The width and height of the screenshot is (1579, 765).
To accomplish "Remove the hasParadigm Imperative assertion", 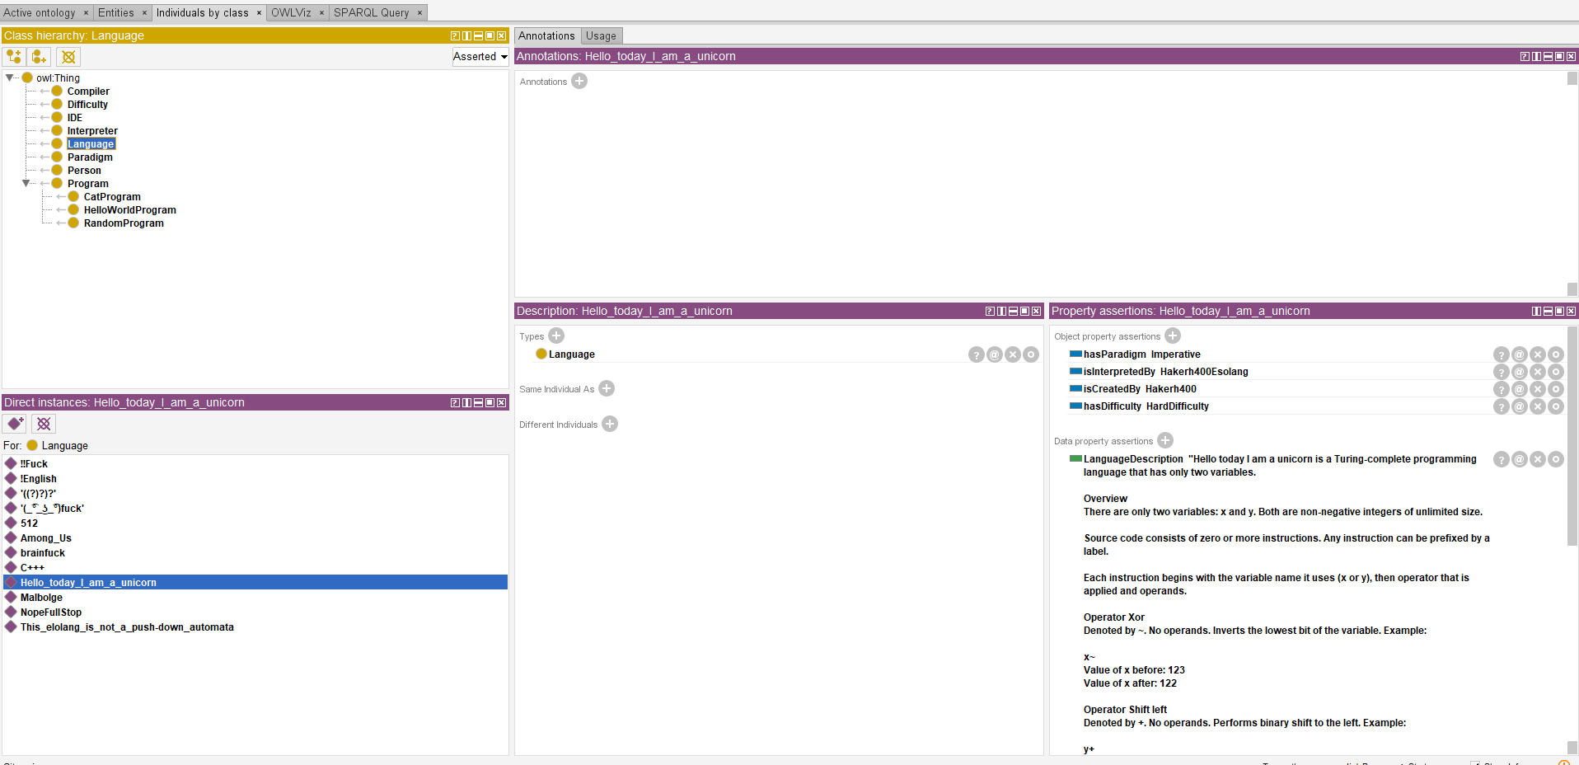I will click(1537, 354).
